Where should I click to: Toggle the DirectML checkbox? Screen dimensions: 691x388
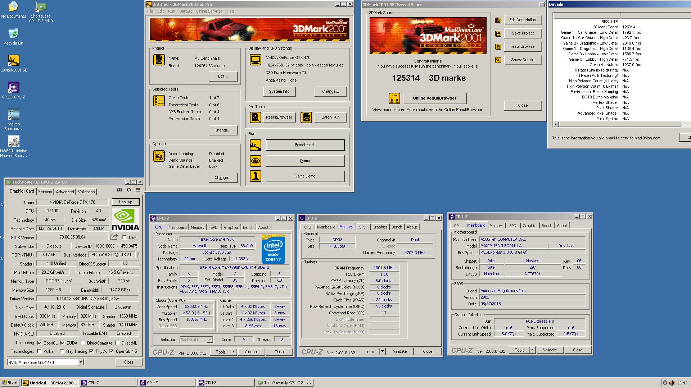(117, 343)
